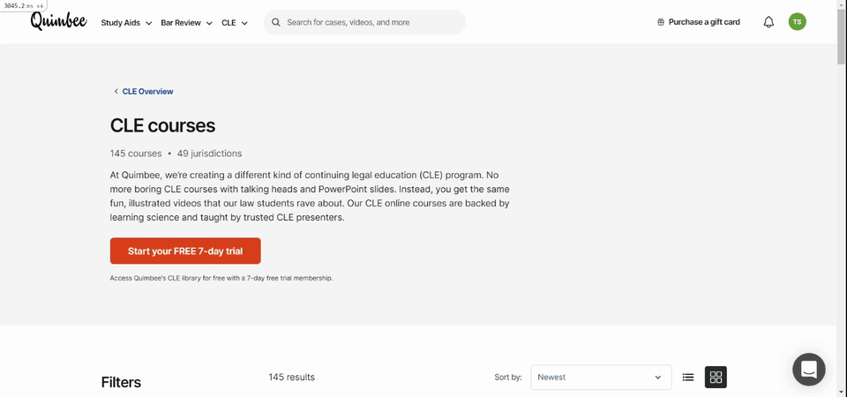Click the 'Filters' heading
The height and width of the screenshot is (397, 847).
[121, 382]
